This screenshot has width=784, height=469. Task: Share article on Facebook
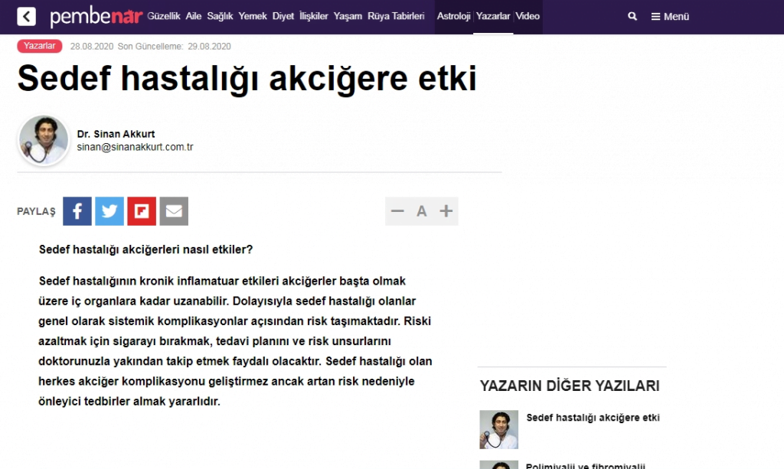(77, 211)
